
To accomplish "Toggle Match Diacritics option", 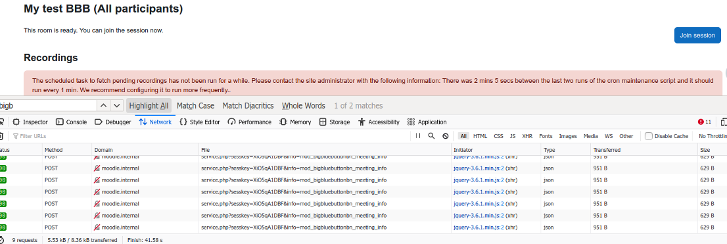I will point(248,106).
